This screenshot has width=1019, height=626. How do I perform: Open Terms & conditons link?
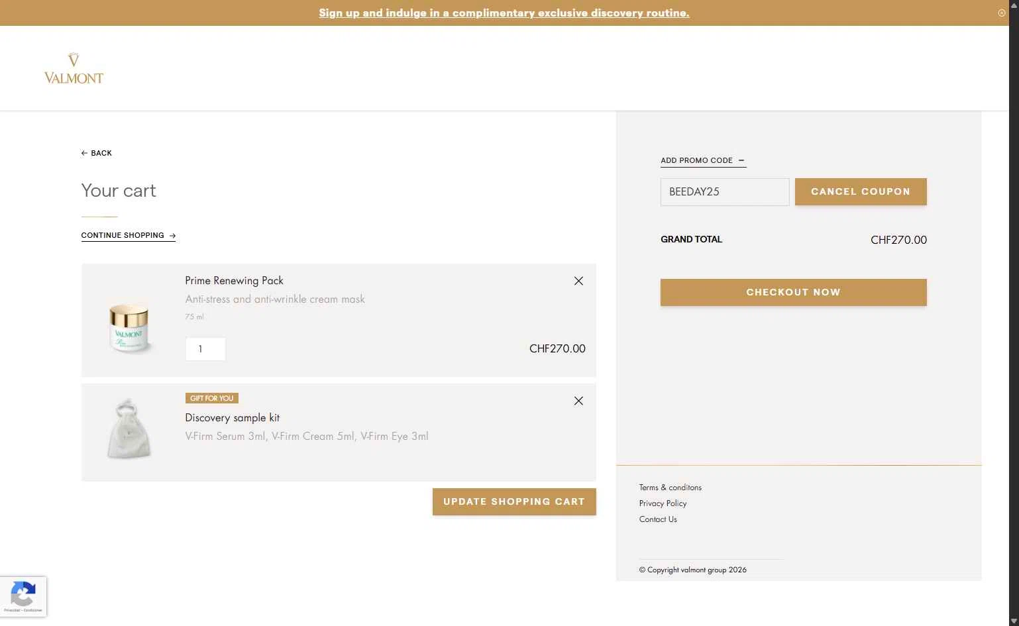670,488
